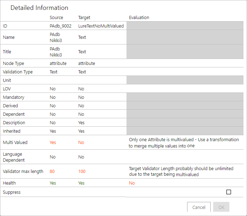Click the Detailed Information dialog title

click(x=39, y=8)
